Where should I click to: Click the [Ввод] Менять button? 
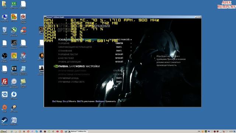pos(69,101)
